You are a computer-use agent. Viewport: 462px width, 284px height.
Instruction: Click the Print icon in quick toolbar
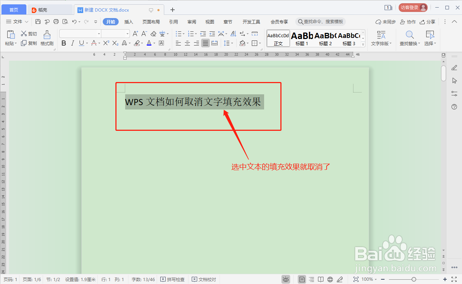(x=56, y=22)
